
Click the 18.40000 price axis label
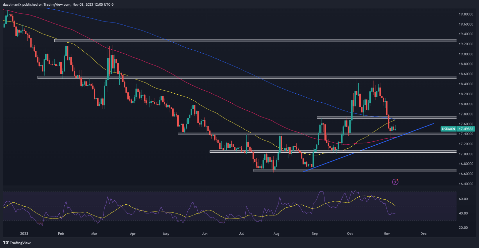pyautogui.click(x=466, y=84)
